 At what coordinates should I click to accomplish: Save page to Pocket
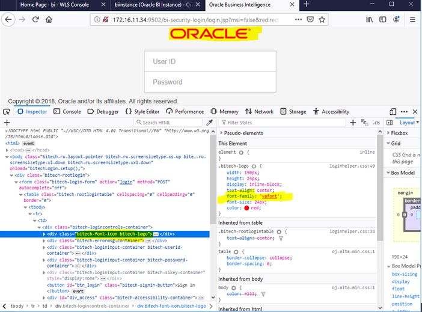(x=310, y=19)
